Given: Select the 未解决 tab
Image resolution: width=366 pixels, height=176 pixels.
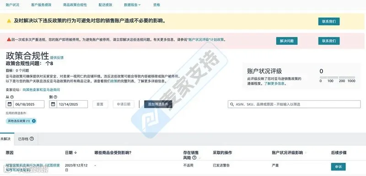Looking at the screenshot, I should click(5, 139).
